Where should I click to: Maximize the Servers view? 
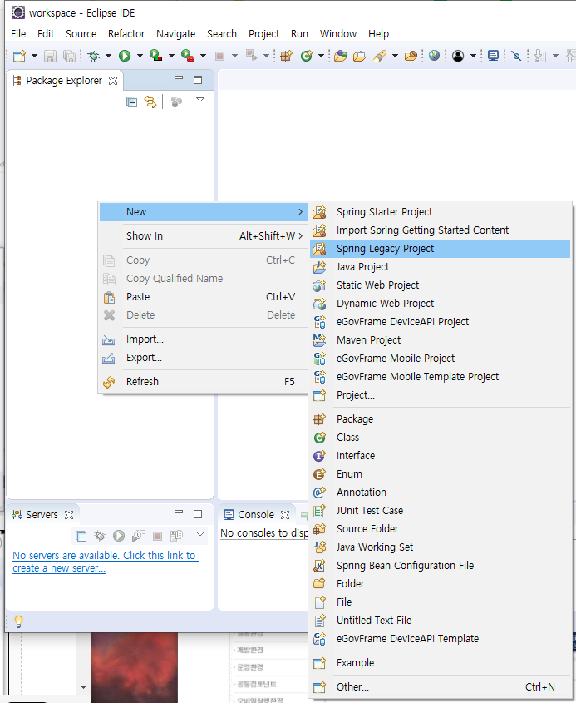198,514
